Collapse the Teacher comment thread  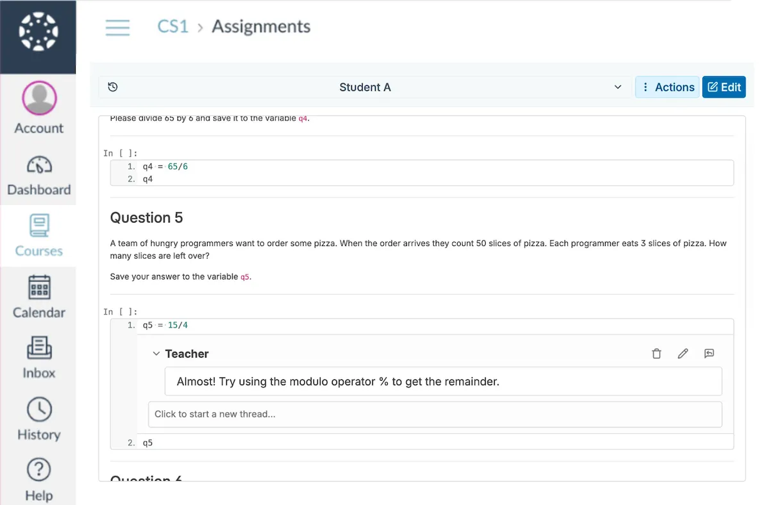(x=156, y=353)
